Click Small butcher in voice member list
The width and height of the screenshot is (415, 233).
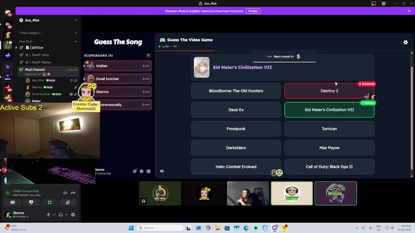coord(51,94)
